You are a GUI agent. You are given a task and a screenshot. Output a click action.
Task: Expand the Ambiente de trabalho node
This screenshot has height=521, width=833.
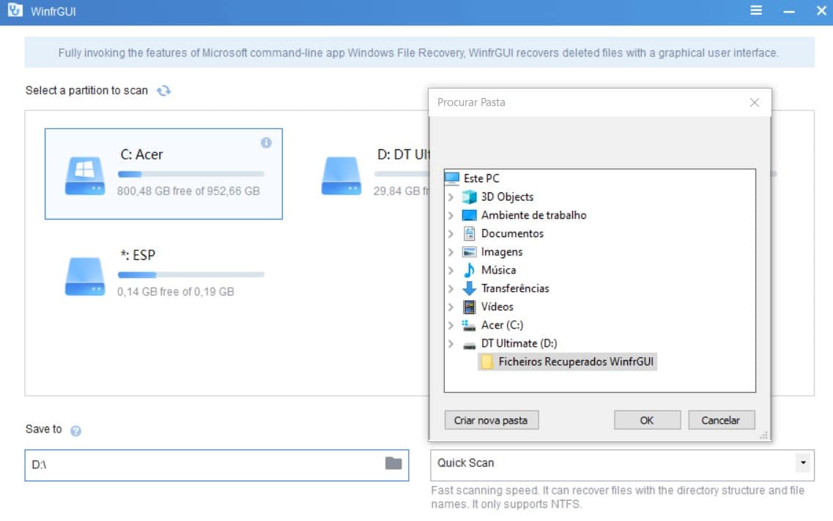[x=451, y=215]
